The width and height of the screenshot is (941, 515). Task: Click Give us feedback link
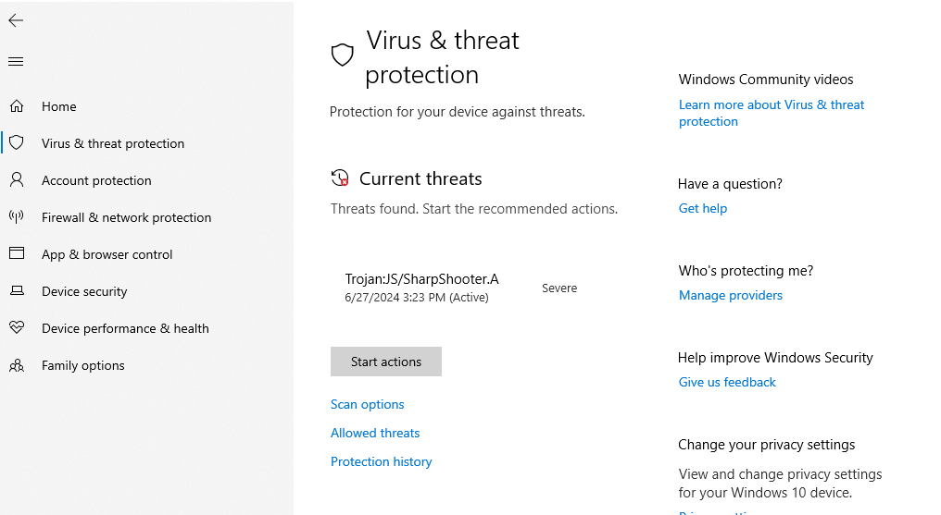coord(727,382)
